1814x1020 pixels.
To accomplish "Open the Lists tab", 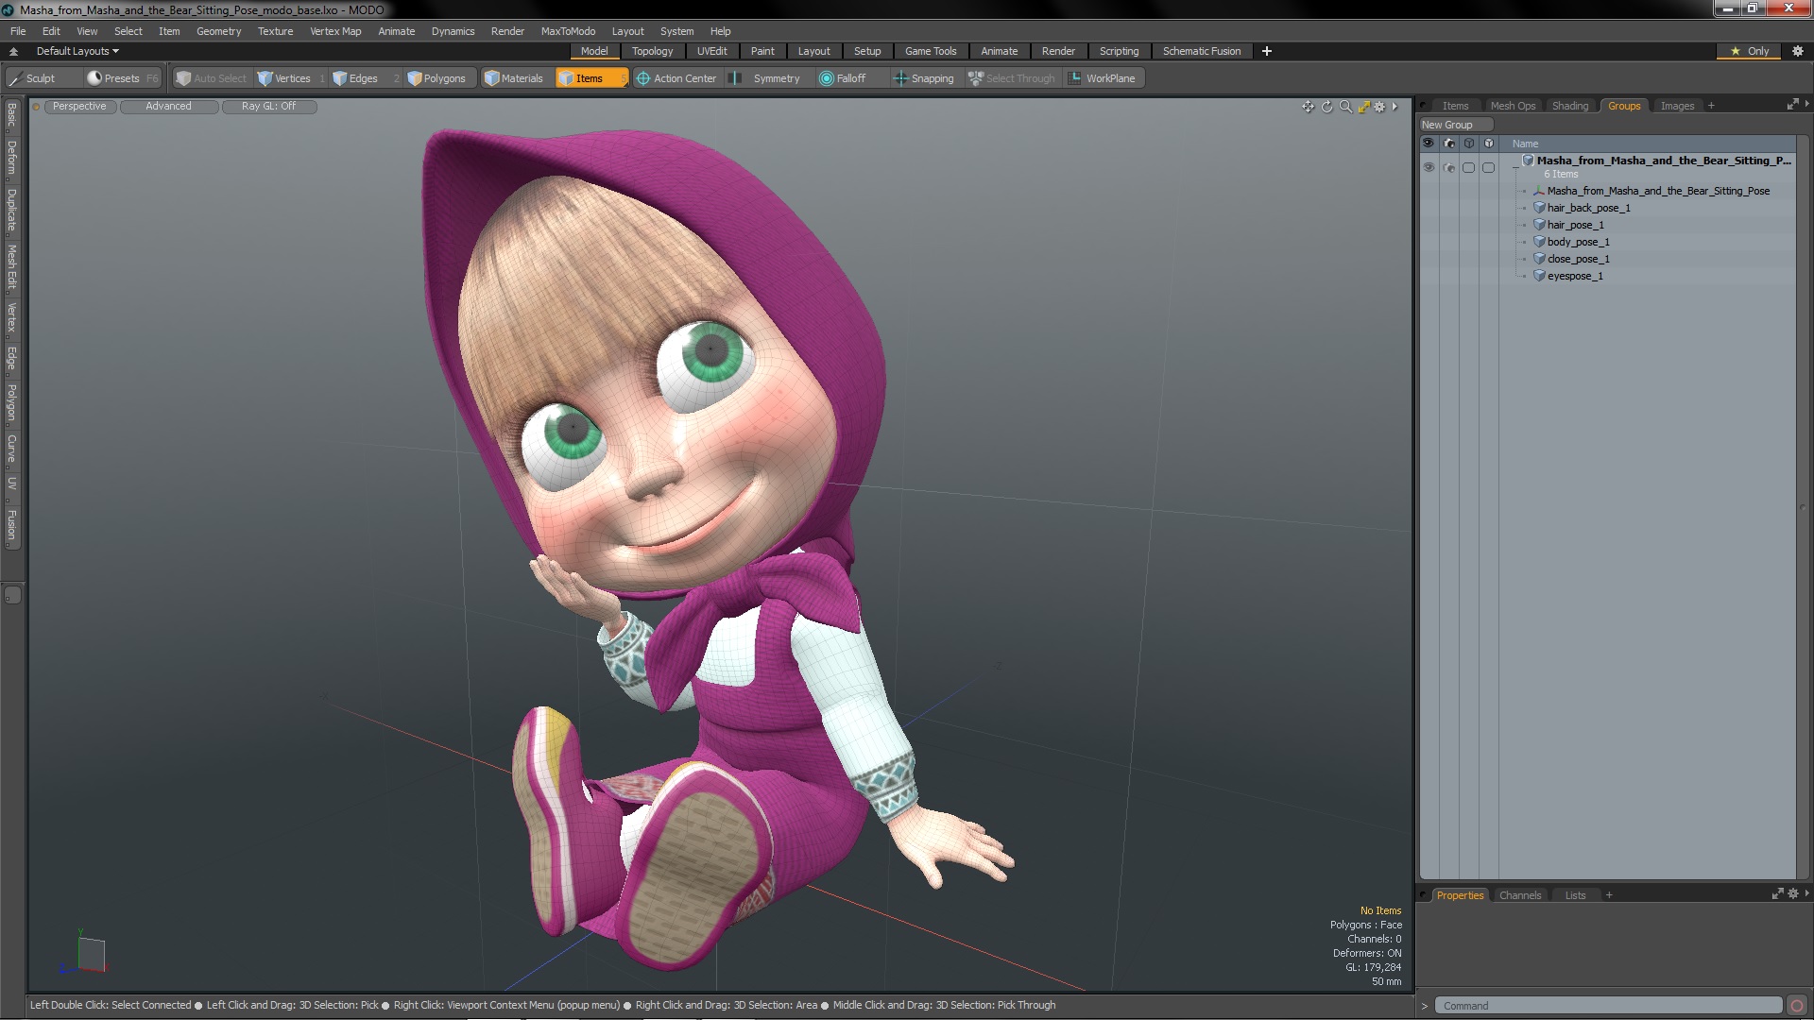I will [x=1575, y=895].
